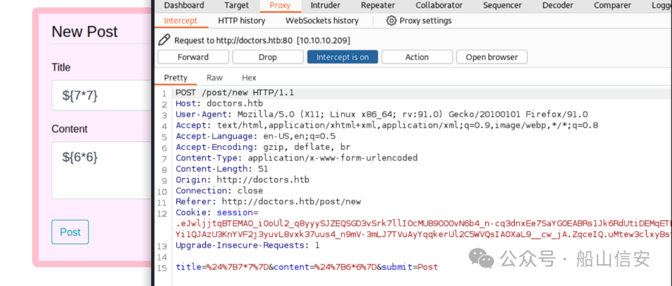Viewport: 672px width, 286px height.
Task: Open the Decoder tab
Action: 558,6
